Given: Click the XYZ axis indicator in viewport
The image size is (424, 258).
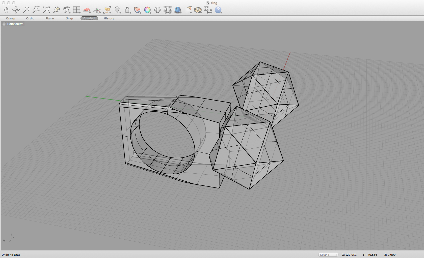Looking at the screenshot, I should [9, 238].
